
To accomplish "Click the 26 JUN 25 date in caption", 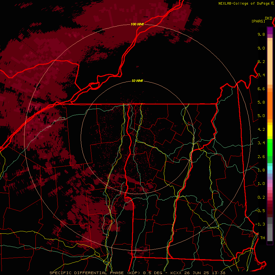I will (x=197, y=273).
